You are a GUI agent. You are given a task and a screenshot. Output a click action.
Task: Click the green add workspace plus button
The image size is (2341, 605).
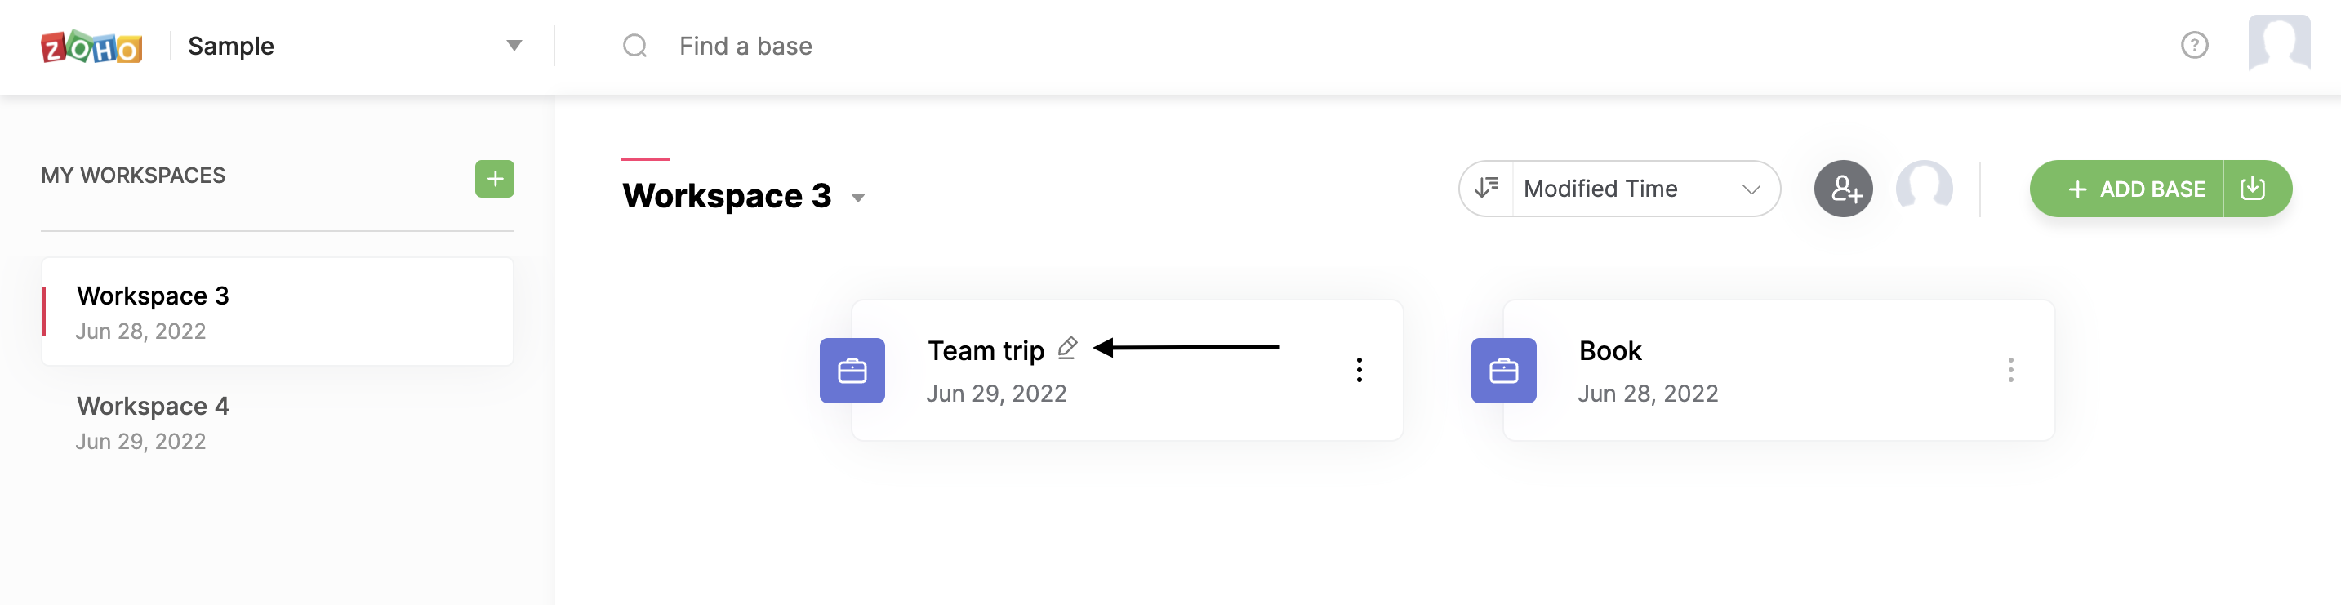pyautogui.click(x=494, y=179)
